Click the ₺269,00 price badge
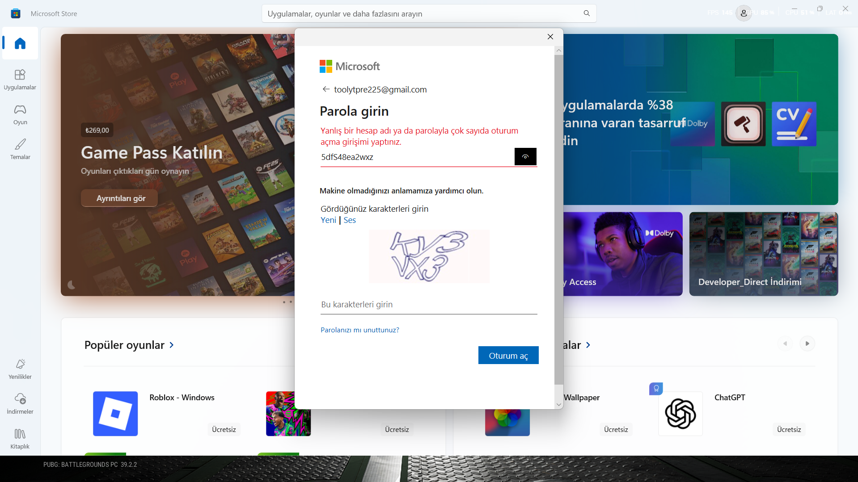The height and width of the screenshot is (482, 858). [x=97, y=130]
